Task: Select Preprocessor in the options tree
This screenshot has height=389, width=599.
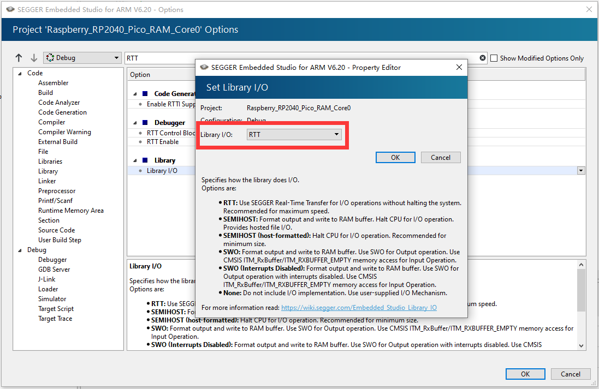Action: point(57,191)
